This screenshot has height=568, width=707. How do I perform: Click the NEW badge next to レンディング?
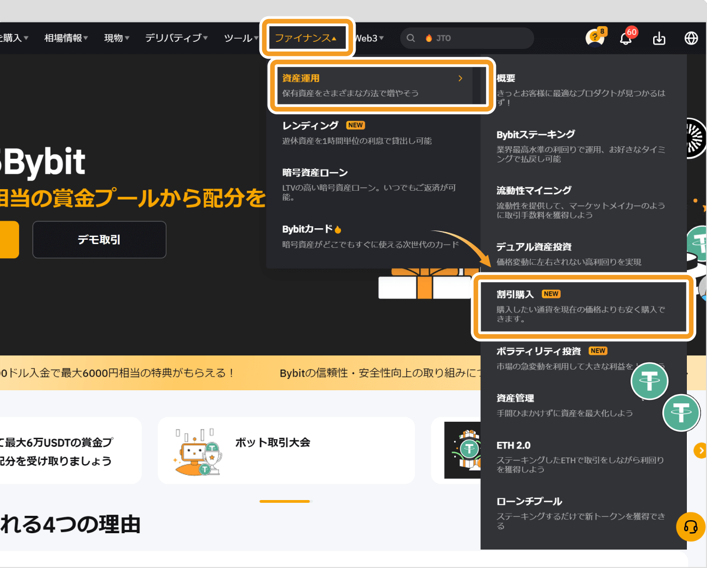[356, 125]
